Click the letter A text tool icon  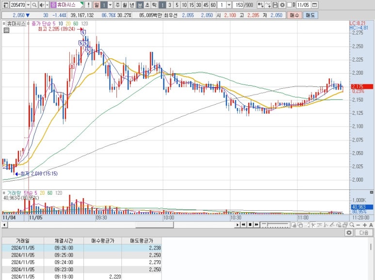point(371,225)
